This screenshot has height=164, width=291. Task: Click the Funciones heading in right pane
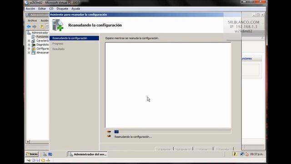(x=246, y=59)
